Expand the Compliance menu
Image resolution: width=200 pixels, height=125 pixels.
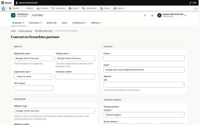tap(79, 23)
